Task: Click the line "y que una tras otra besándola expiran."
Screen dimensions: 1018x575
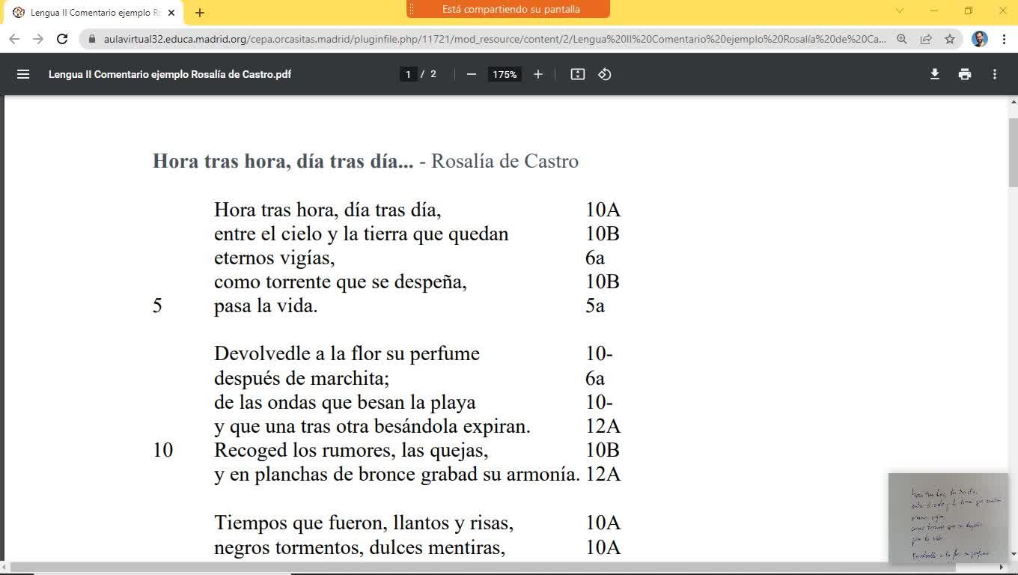Action: click(372, 426)
